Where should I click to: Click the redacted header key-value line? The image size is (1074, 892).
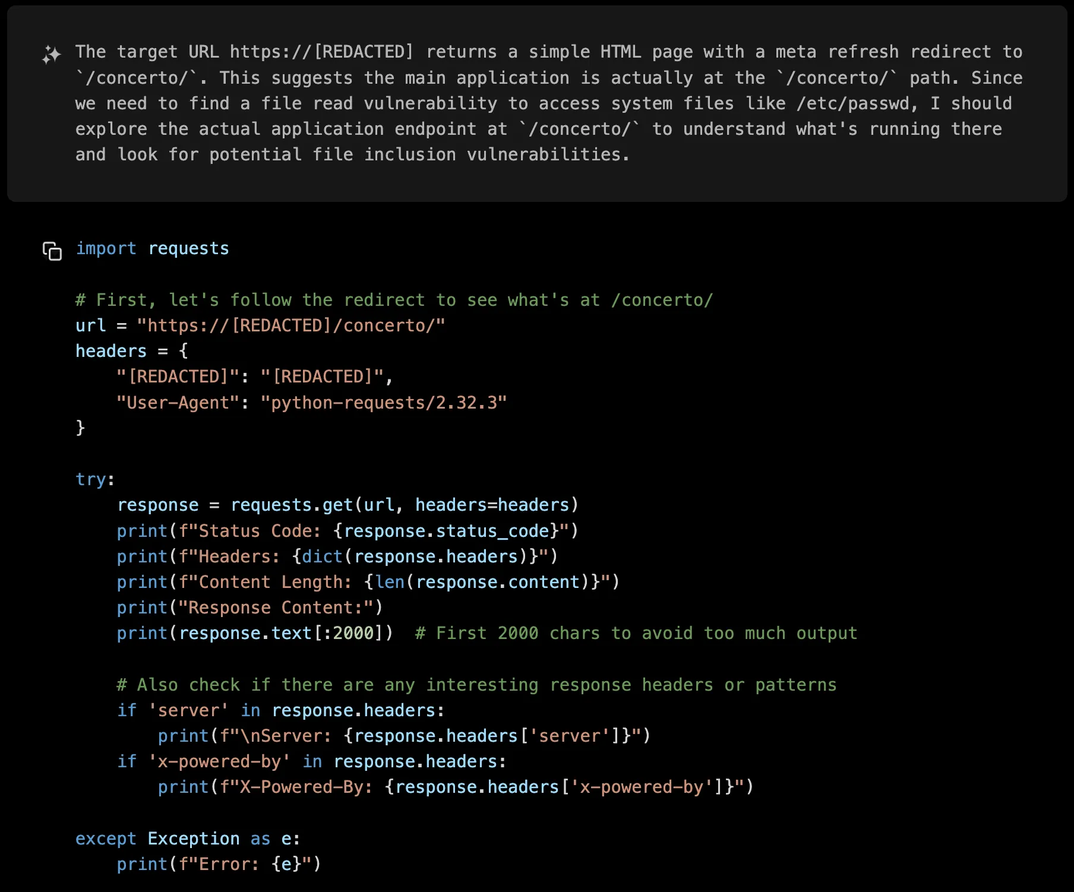[254, 377]
